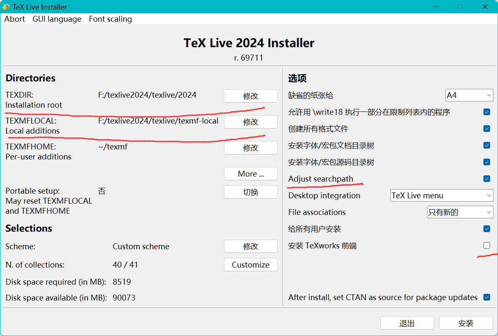Open the default paper size A4 dropdown
This screenshot has width=498, height=336.
coord(469,95)
